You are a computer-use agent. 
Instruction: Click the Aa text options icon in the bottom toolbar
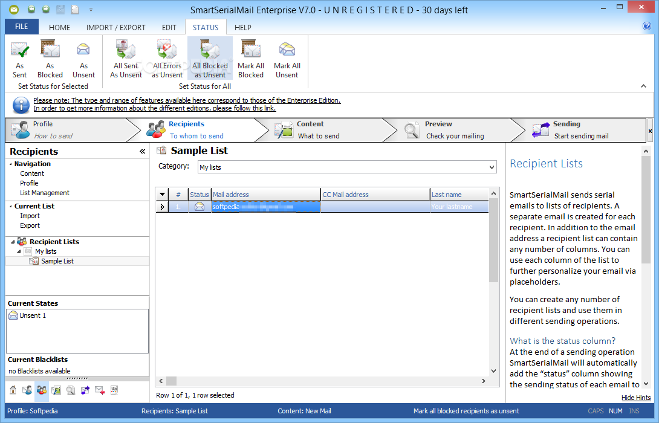114,390
